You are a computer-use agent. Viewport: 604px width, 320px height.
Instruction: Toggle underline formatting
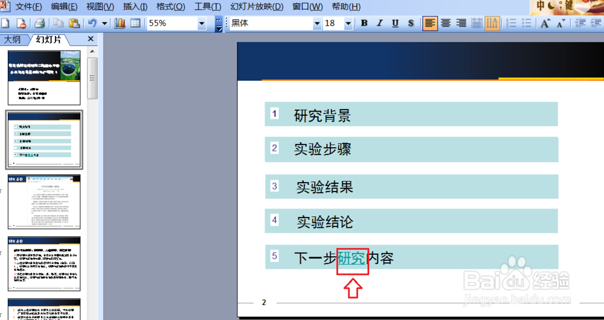[x=395, y=24]
